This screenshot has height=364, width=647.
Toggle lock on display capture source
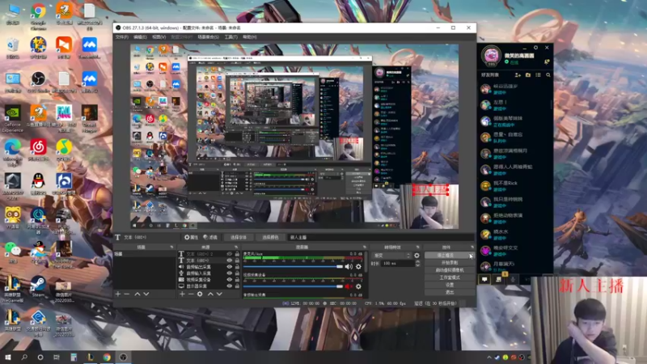pos(237,286)
